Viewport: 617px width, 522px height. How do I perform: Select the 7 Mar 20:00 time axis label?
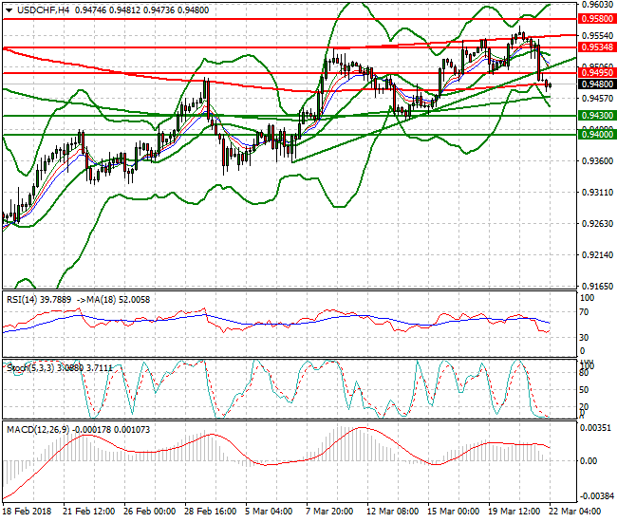click(329, 511)
